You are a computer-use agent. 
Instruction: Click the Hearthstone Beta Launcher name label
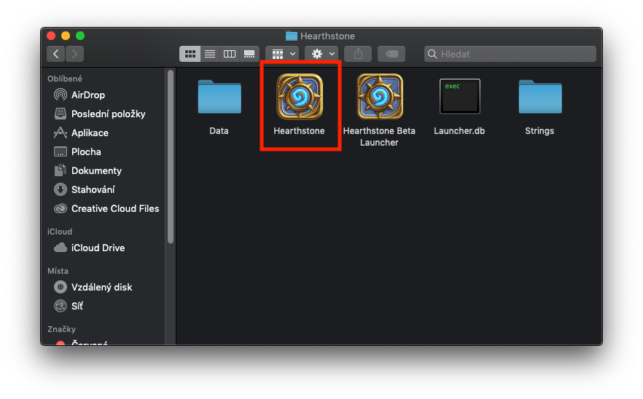point(379,137)
